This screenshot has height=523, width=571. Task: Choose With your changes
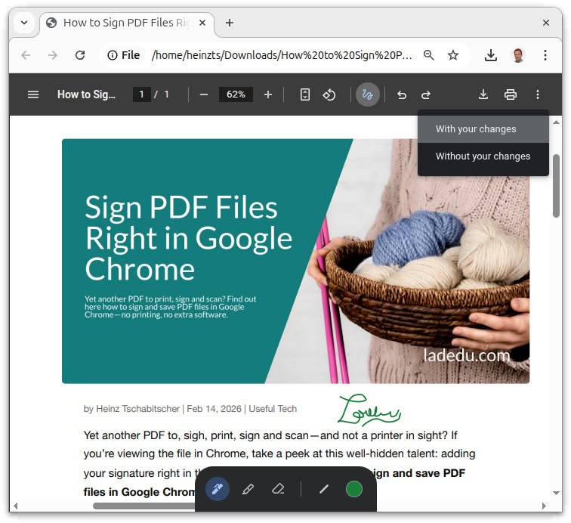coord(483,129)
